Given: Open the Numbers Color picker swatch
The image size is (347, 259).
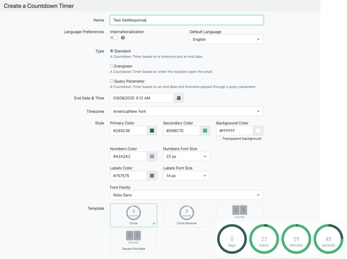Looking at the screenshot, I should click(151, 156).
